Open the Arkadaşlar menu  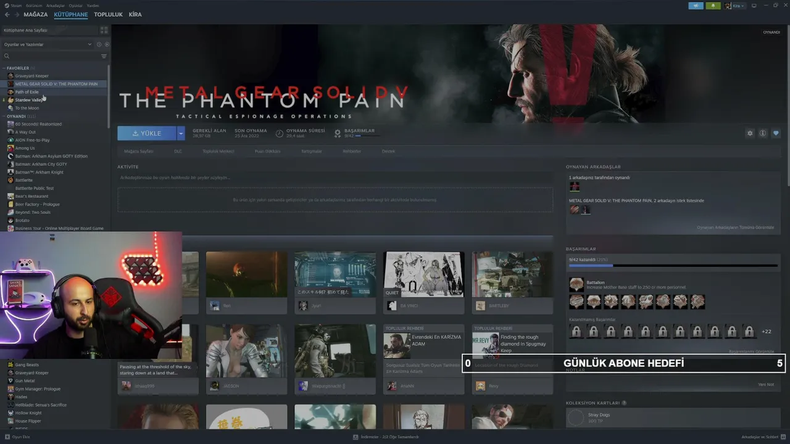click(x=56, y=6)
